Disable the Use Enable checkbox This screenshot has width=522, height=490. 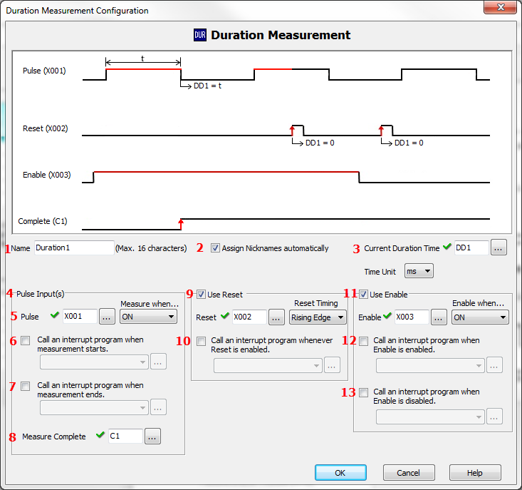coord(364,294)
